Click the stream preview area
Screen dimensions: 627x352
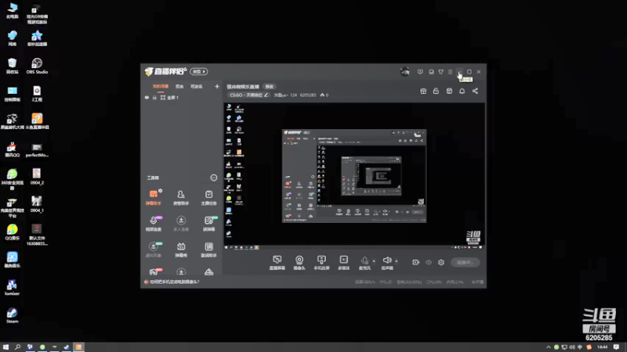coord(354,176)
